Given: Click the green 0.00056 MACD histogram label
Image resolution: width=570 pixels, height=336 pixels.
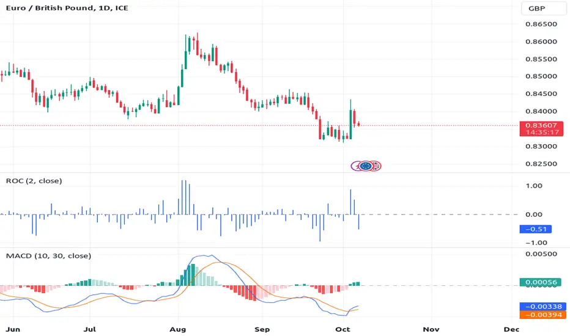Looking at the screenshot, I should click(541, 282).
